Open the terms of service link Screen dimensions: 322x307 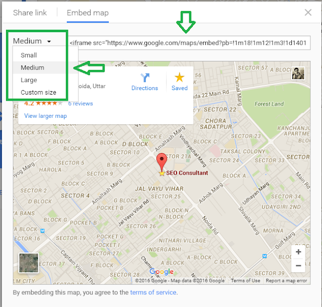[x=153, y=292]
